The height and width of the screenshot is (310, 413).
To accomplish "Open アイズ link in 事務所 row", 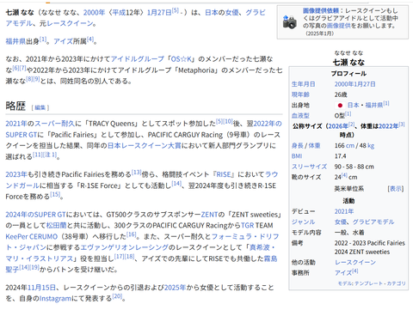I will click(x=343, y=273).
